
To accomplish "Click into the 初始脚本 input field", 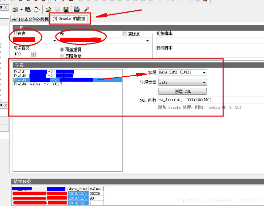I will pyautogui.click(x=210, y=40).
